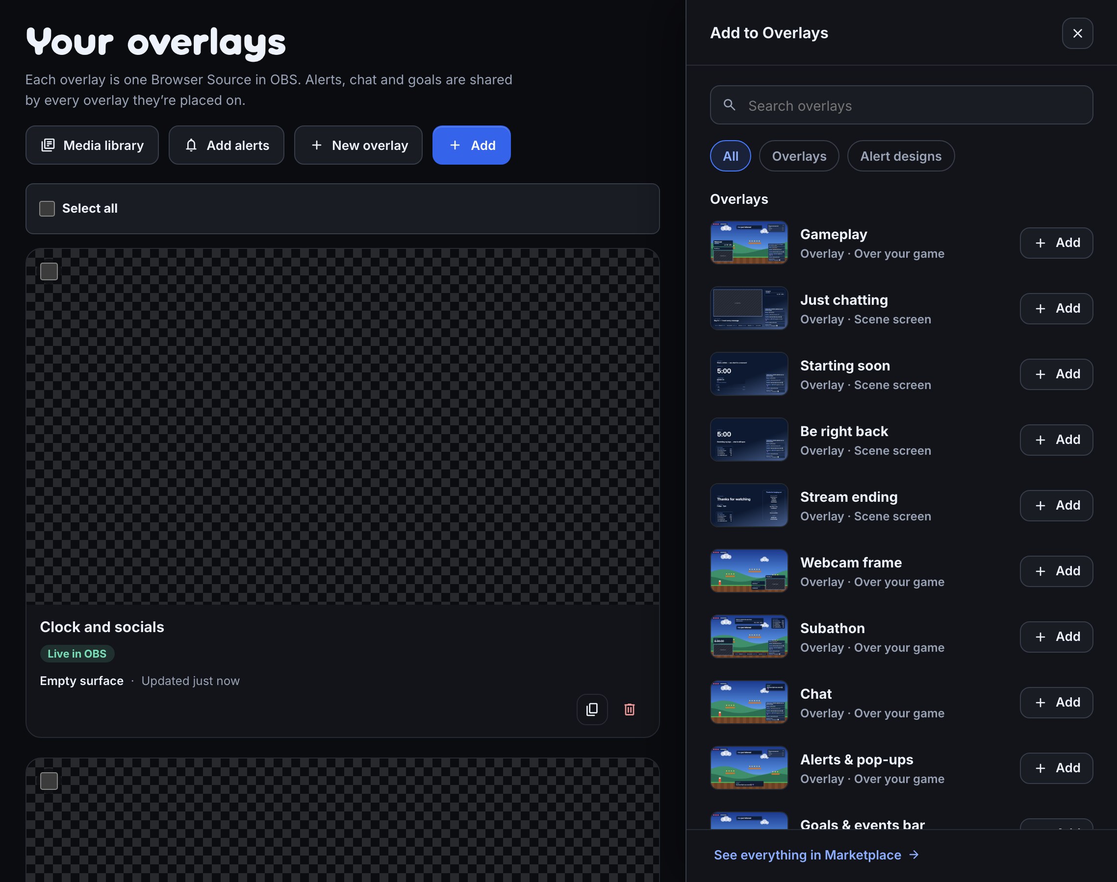
Task: Focus the Search overlays field
Action: [x=901, y=105]
